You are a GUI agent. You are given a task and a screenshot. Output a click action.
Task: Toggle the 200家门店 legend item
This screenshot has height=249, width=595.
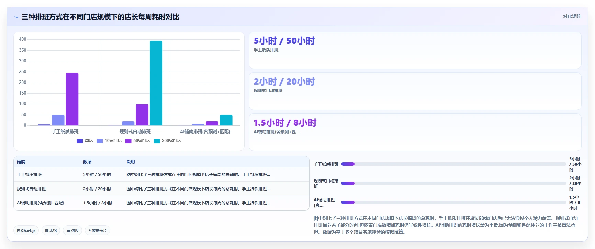click(168, 141)
